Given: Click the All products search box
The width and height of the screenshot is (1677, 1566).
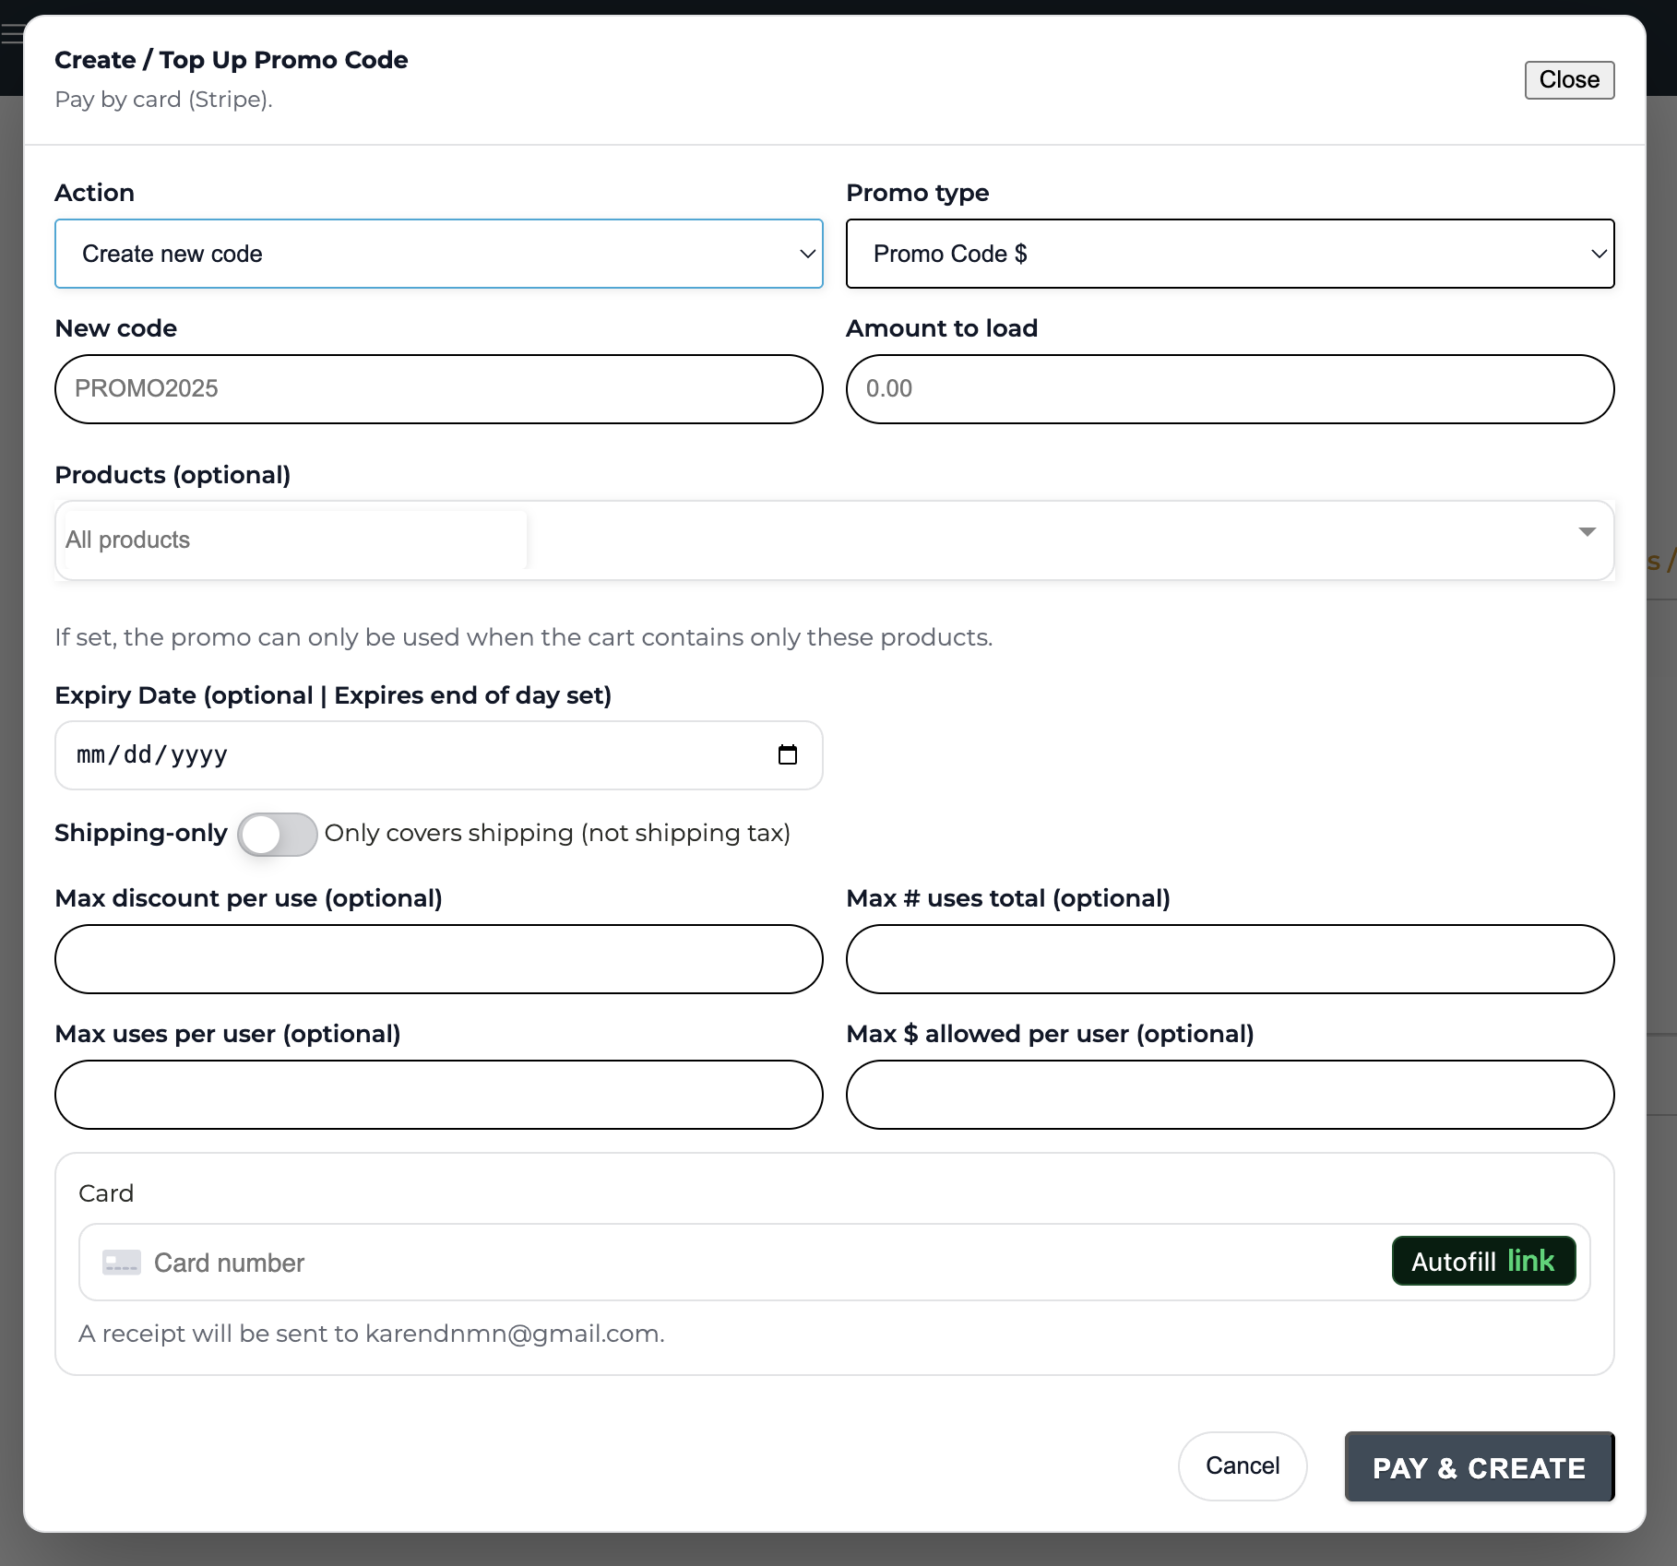Looking at the screenshot, I should [x=295, y=540].
